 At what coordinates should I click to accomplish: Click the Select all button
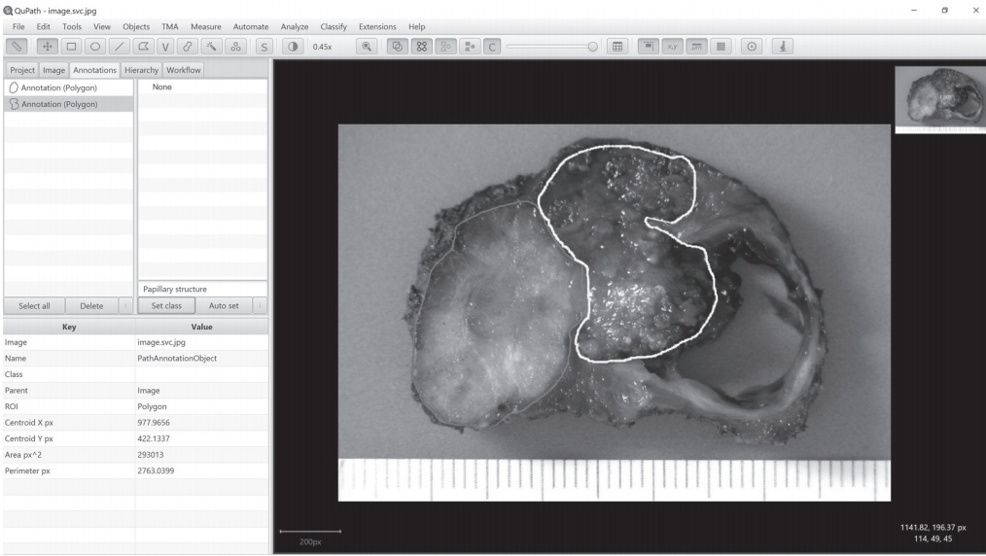coord(34,305)
